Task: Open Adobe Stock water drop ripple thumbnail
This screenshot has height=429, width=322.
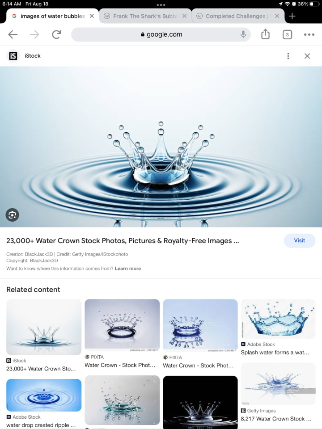Action: [x=44, y=395]
